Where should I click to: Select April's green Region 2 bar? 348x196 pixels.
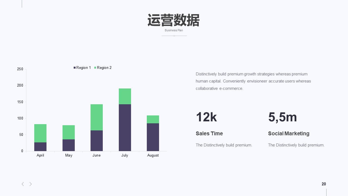coord(40,133)
